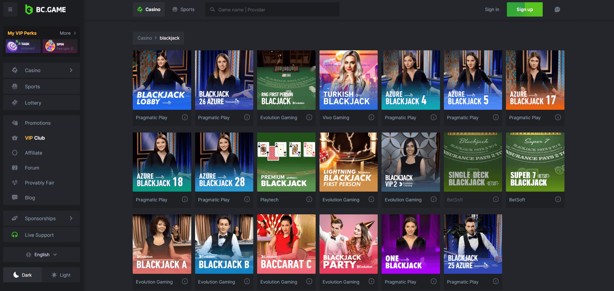Image resolution: width=614 pixels, height=291 pixels.
Task: Click the Promotions icon in the sidebar
Action: [15, 123]
